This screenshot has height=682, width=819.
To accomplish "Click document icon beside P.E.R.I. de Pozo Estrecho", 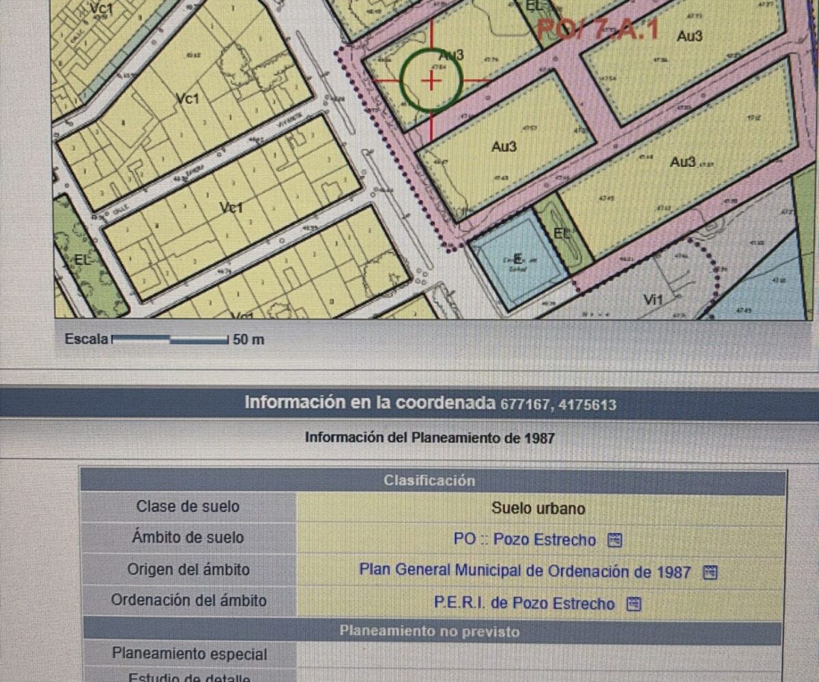I will (633, 604).
